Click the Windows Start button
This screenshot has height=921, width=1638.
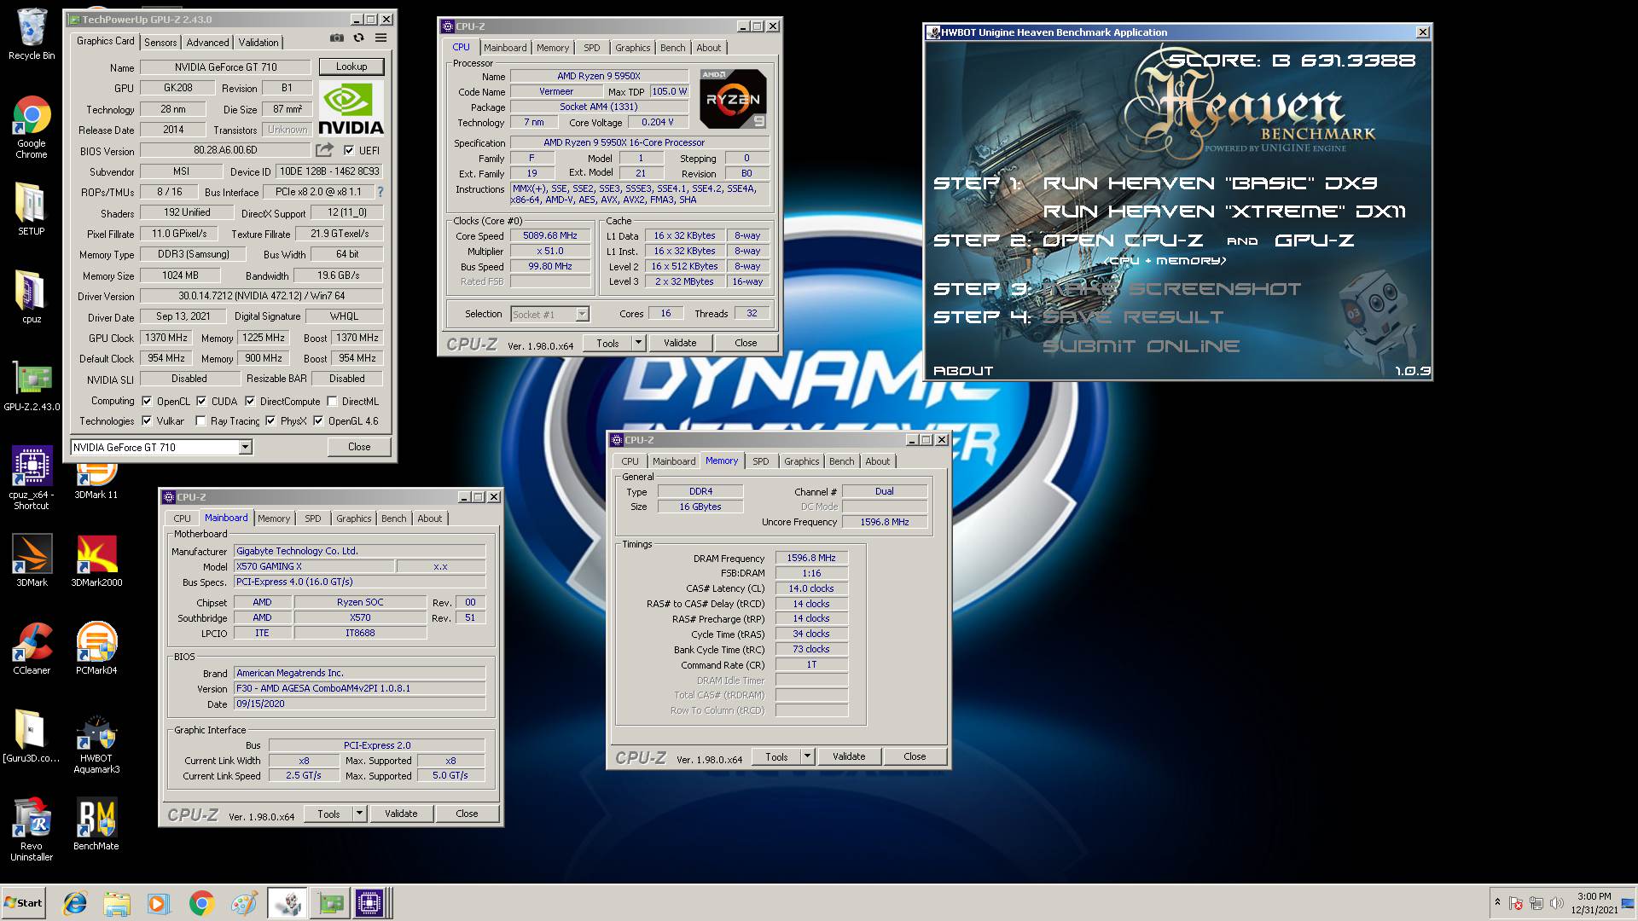point(24,903)
